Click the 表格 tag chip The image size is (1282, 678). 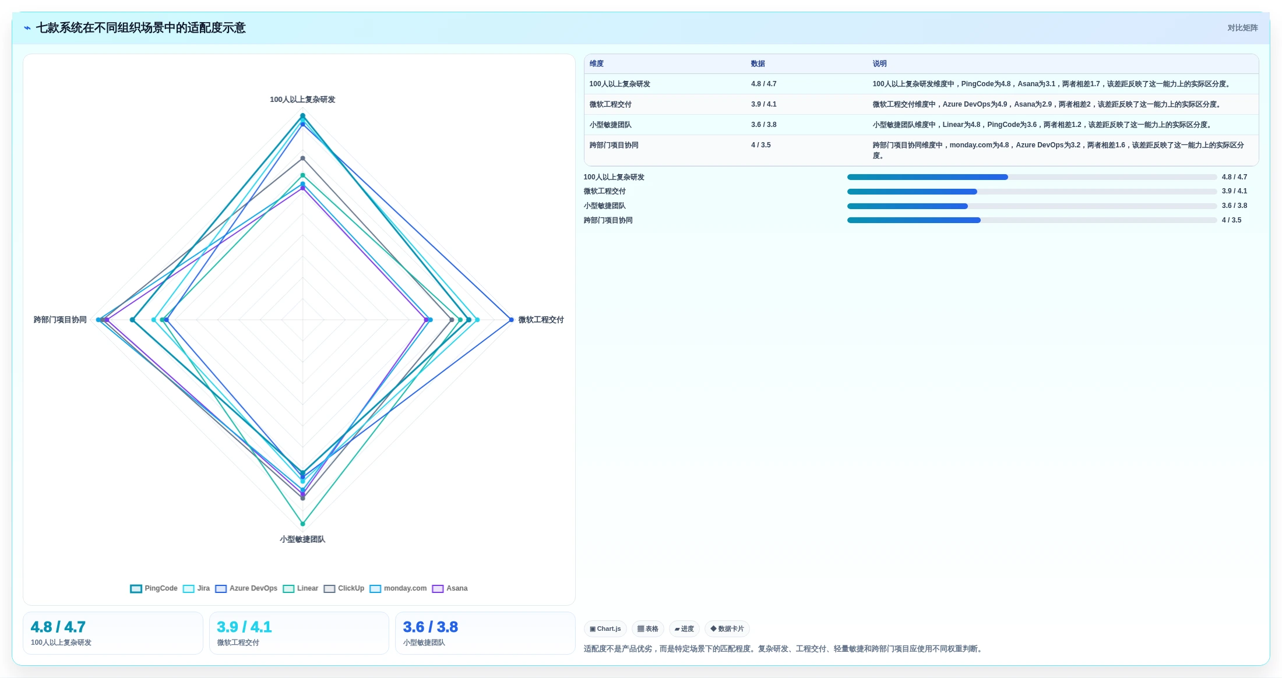(x=647, y=628)
